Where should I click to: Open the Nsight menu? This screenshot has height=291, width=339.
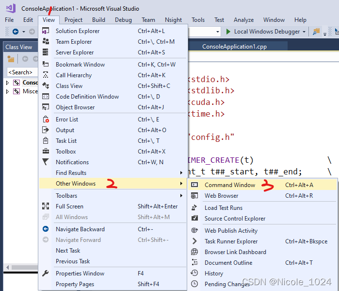pos(173,20)
